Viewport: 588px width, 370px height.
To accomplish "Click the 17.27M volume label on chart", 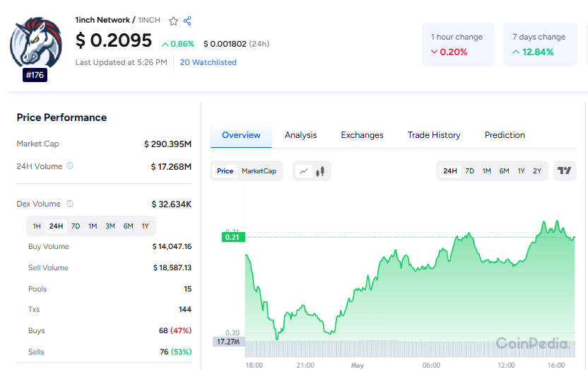I will [x=229, y=342].
